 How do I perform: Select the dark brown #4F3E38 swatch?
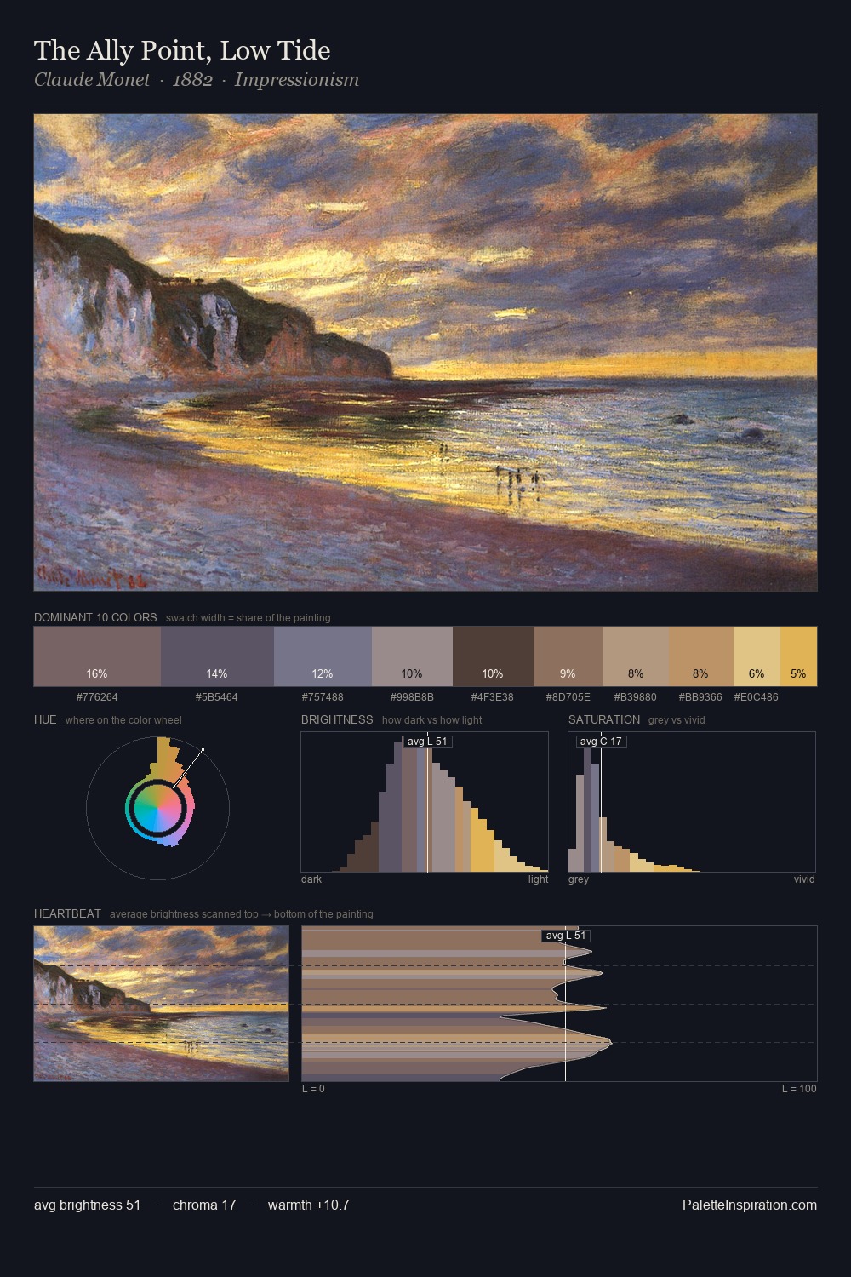[x=493, y=656]
